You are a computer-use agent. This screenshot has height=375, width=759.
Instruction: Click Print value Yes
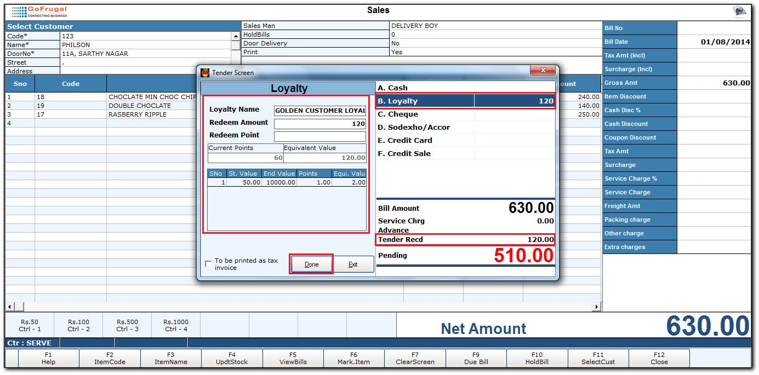[x=495, y=52]
